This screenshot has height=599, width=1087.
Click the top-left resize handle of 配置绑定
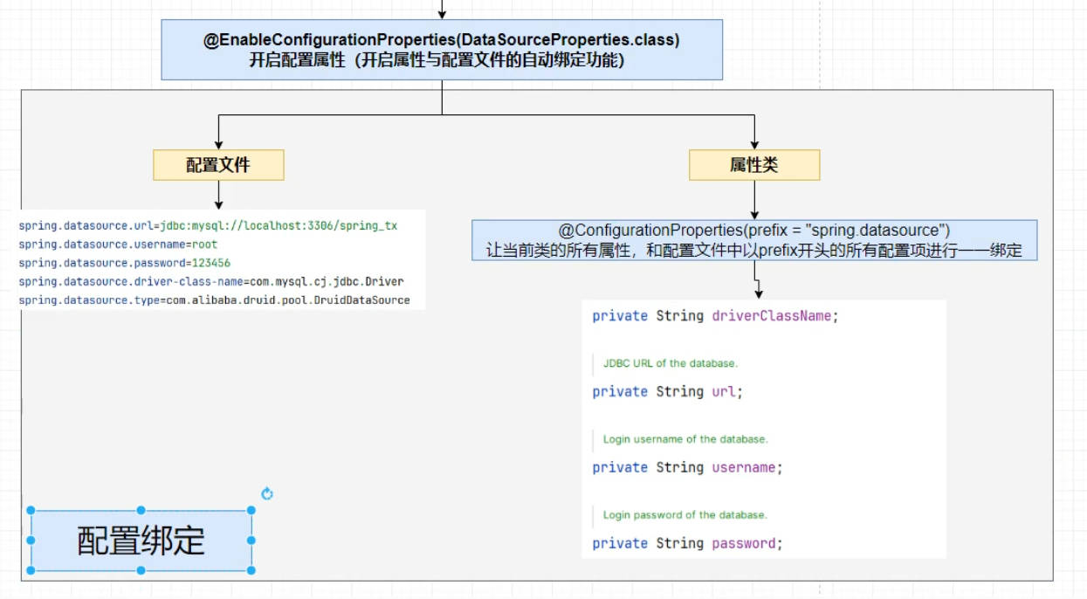[x=31, y=511]
